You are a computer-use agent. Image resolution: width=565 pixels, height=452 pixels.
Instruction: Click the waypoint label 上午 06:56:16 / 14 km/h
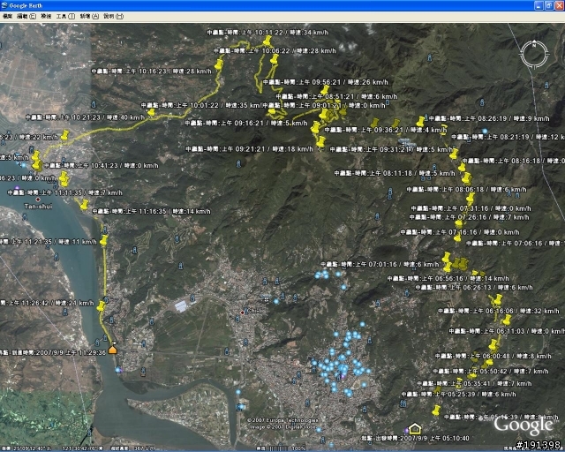point(448,278)
